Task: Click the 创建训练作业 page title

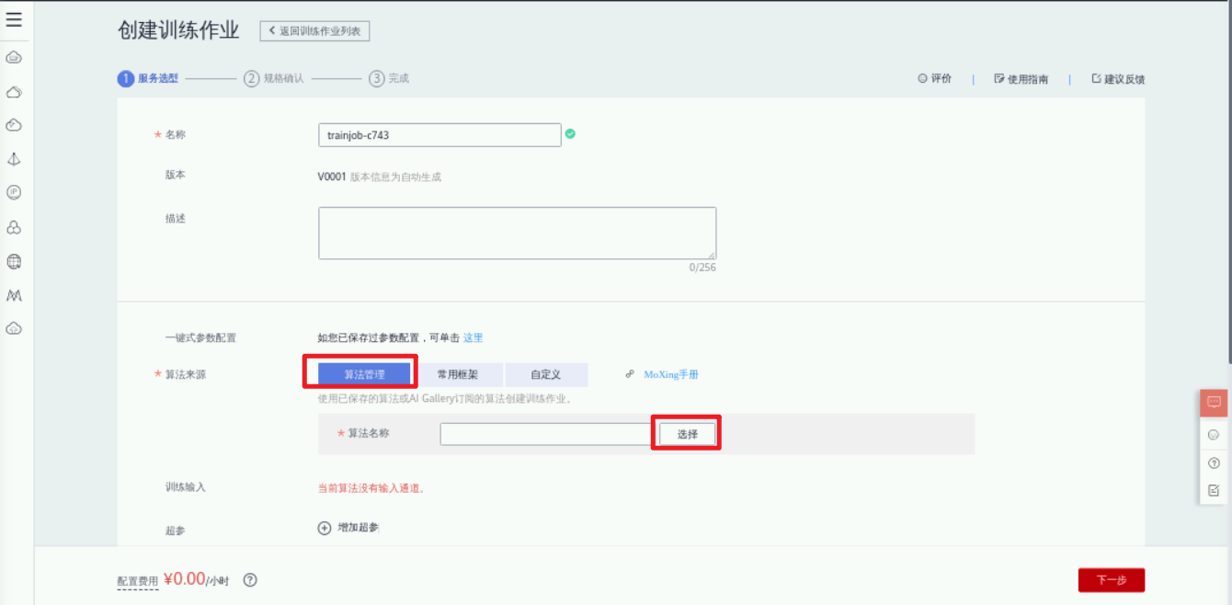Action: point(178,30)
